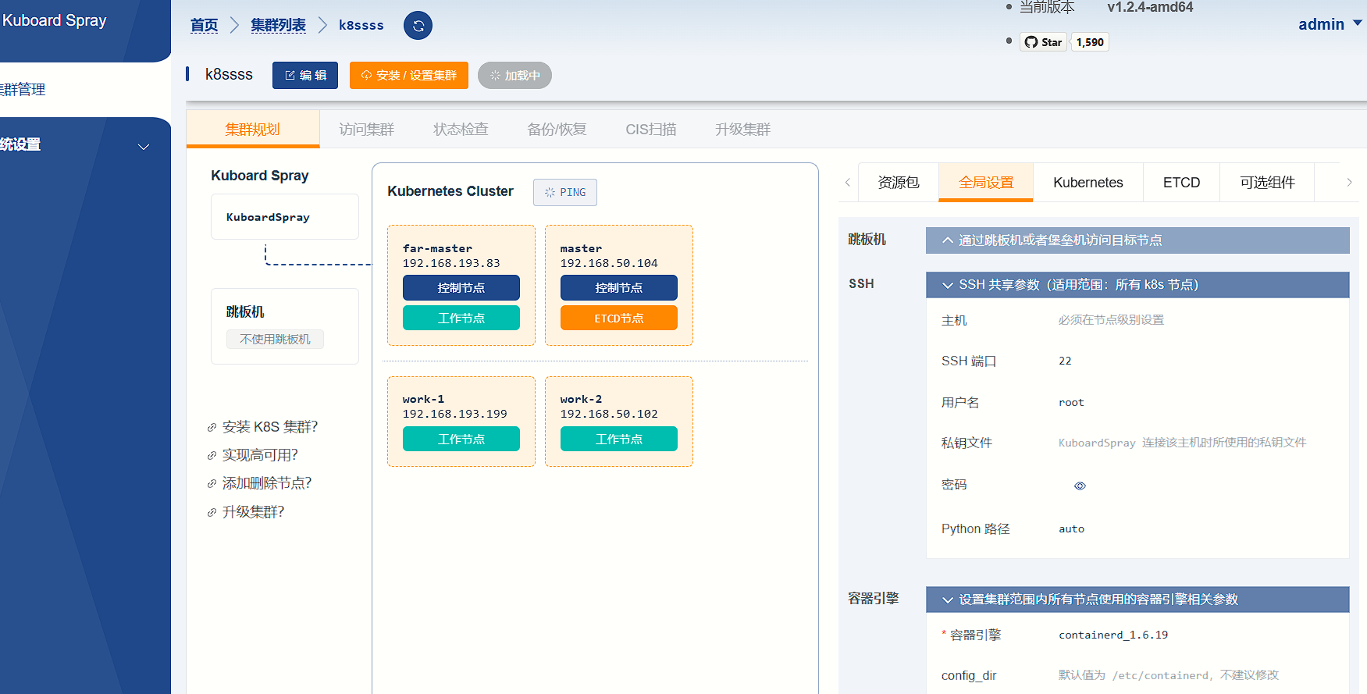Switch to the Kubernetes settings tab

pos(1088,183)
